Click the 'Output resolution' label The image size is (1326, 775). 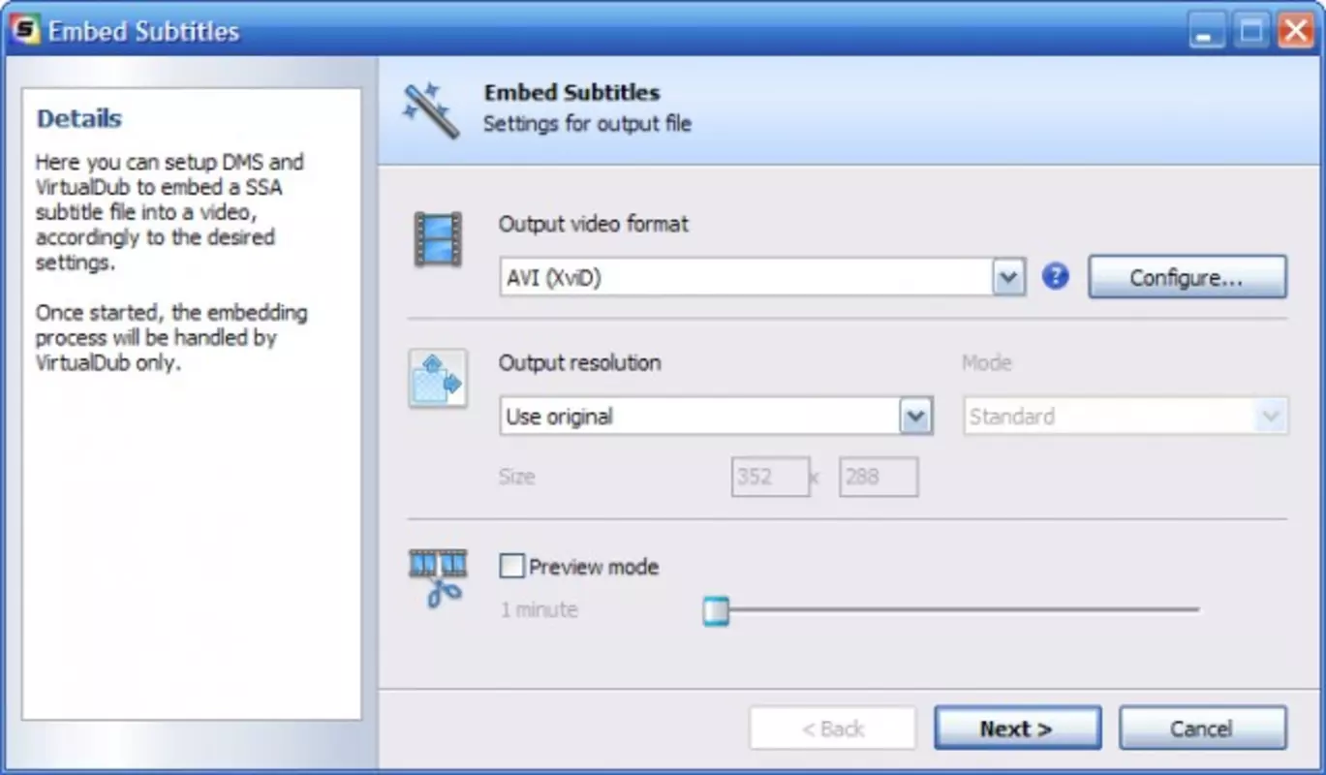click(580, 363)
